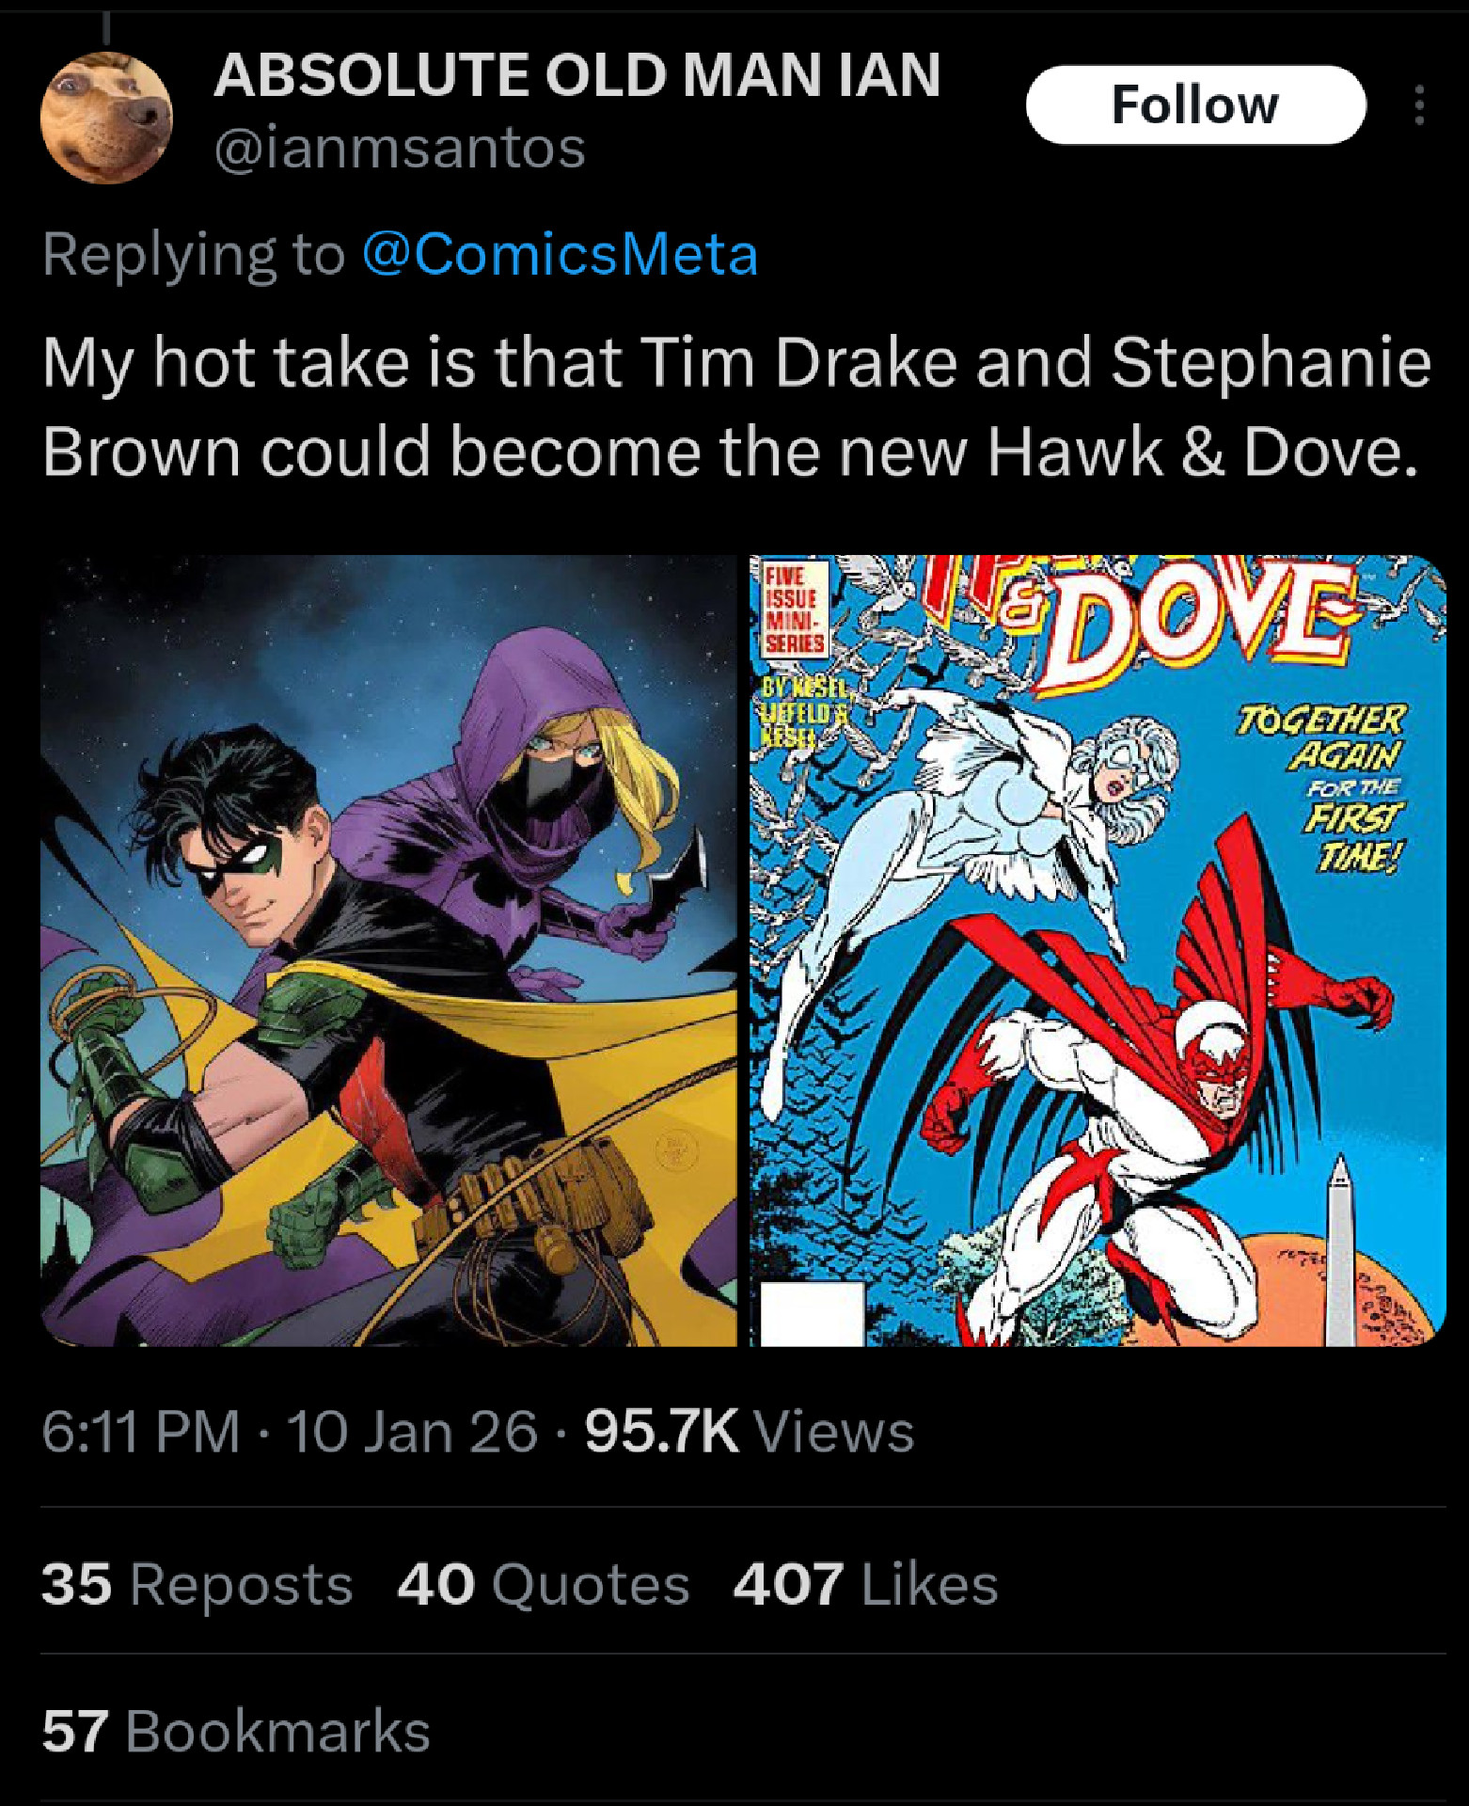Click the "Replying to" label
The image size is (1469, 1806).
point(193,254)
